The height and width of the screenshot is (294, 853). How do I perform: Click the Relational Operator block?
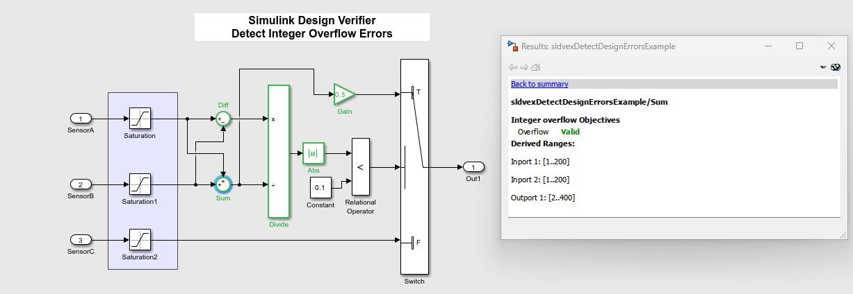pos(360,166)
